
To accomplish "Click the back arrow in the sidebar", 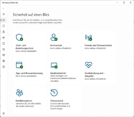I will 4,8.
